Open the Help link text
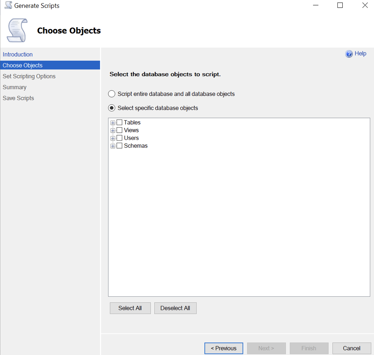Viewport: 374px width, 355px height. [x=360, y=53]
